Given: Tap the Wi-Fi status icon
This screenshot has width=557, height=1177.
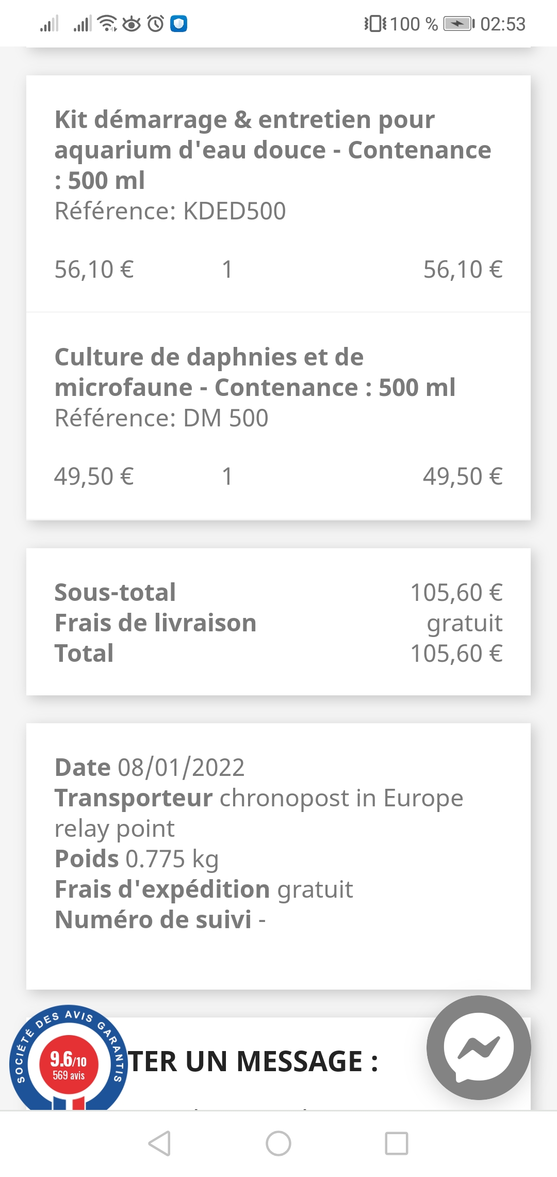Looking at the screenshot, I should tap(107, 23).
